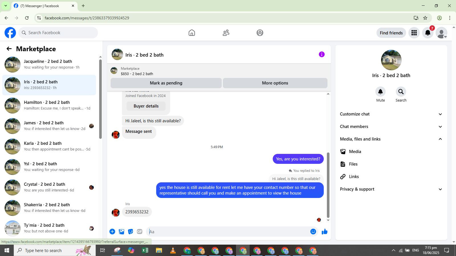456x256 pixels.
Task: Open the Friends icon in top navigation
Action: tap(226, 33)
